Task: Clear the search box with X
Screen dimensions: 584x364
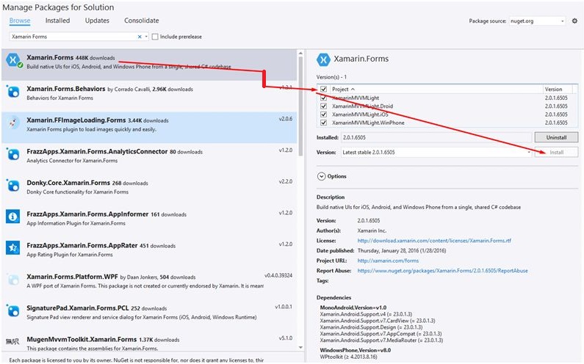Action: pyautogui.click(x=140, y=37)
